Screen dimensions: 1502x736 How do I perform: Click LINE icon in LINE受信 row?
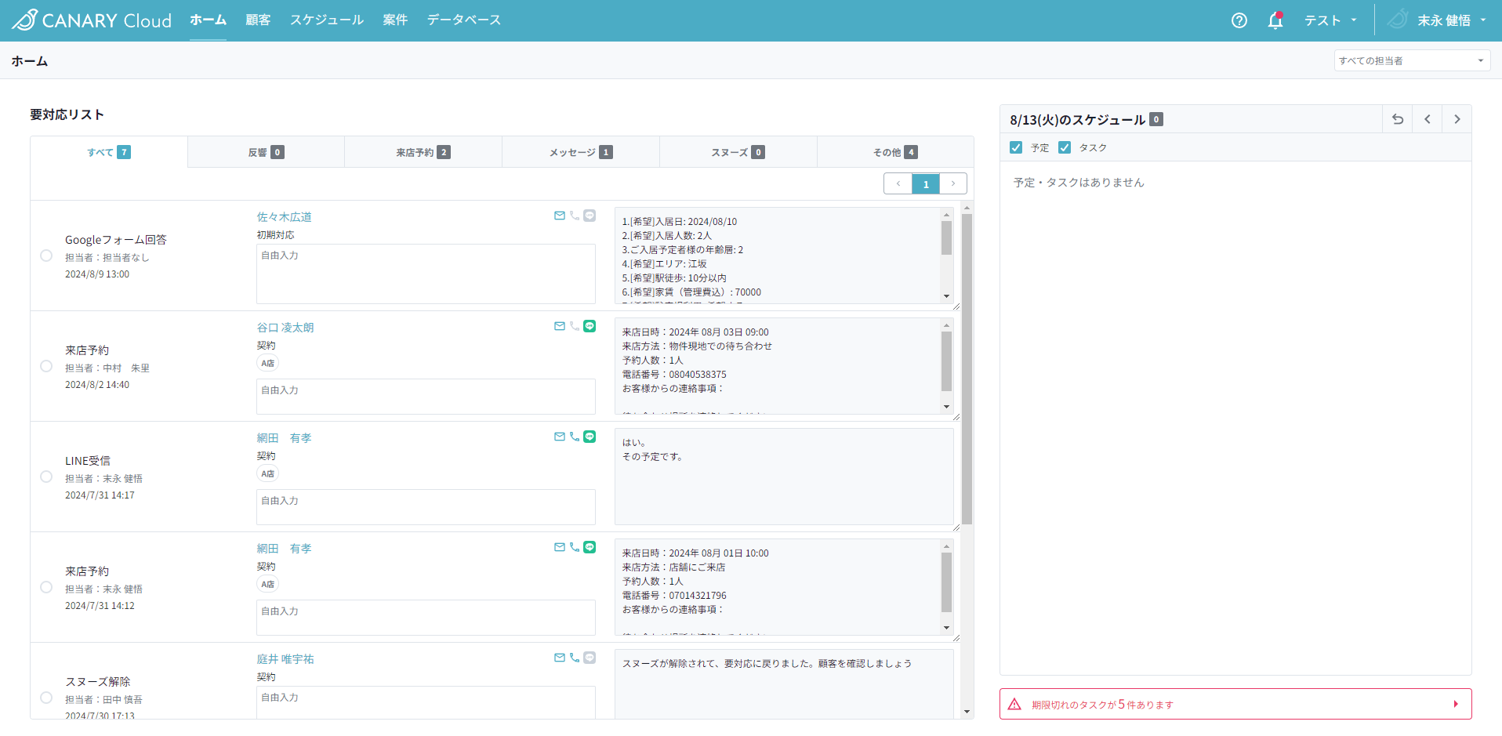(590, 437)
